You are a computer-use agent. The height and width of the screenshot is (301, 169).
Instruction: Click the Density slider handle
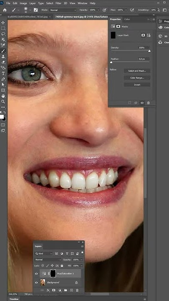point(149,51)
